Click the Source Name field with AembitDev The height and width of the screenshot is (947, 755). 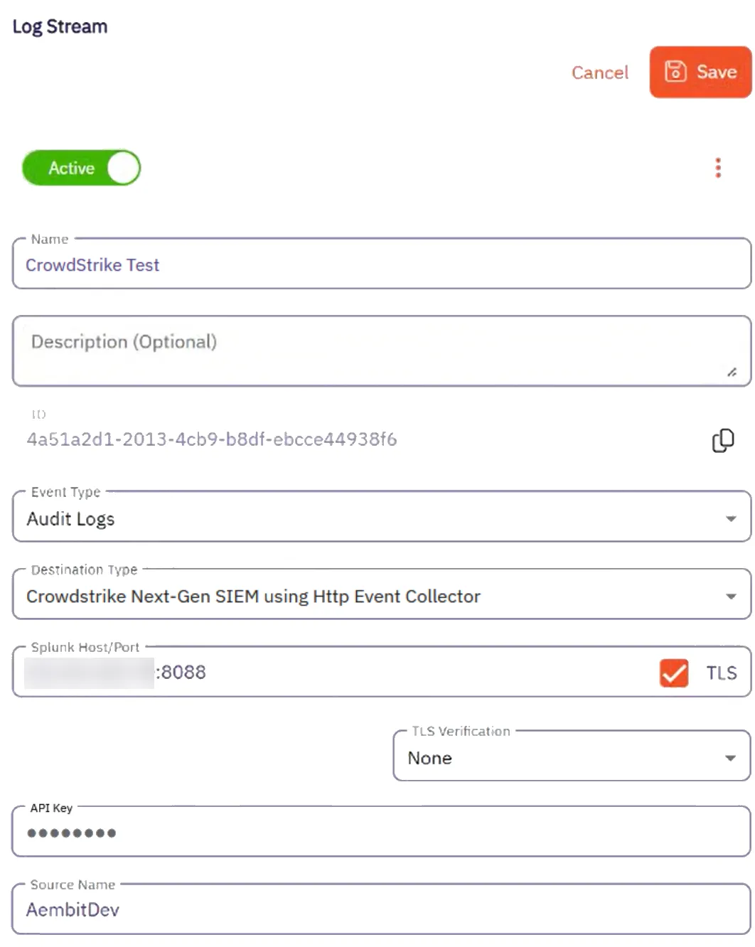381,910
